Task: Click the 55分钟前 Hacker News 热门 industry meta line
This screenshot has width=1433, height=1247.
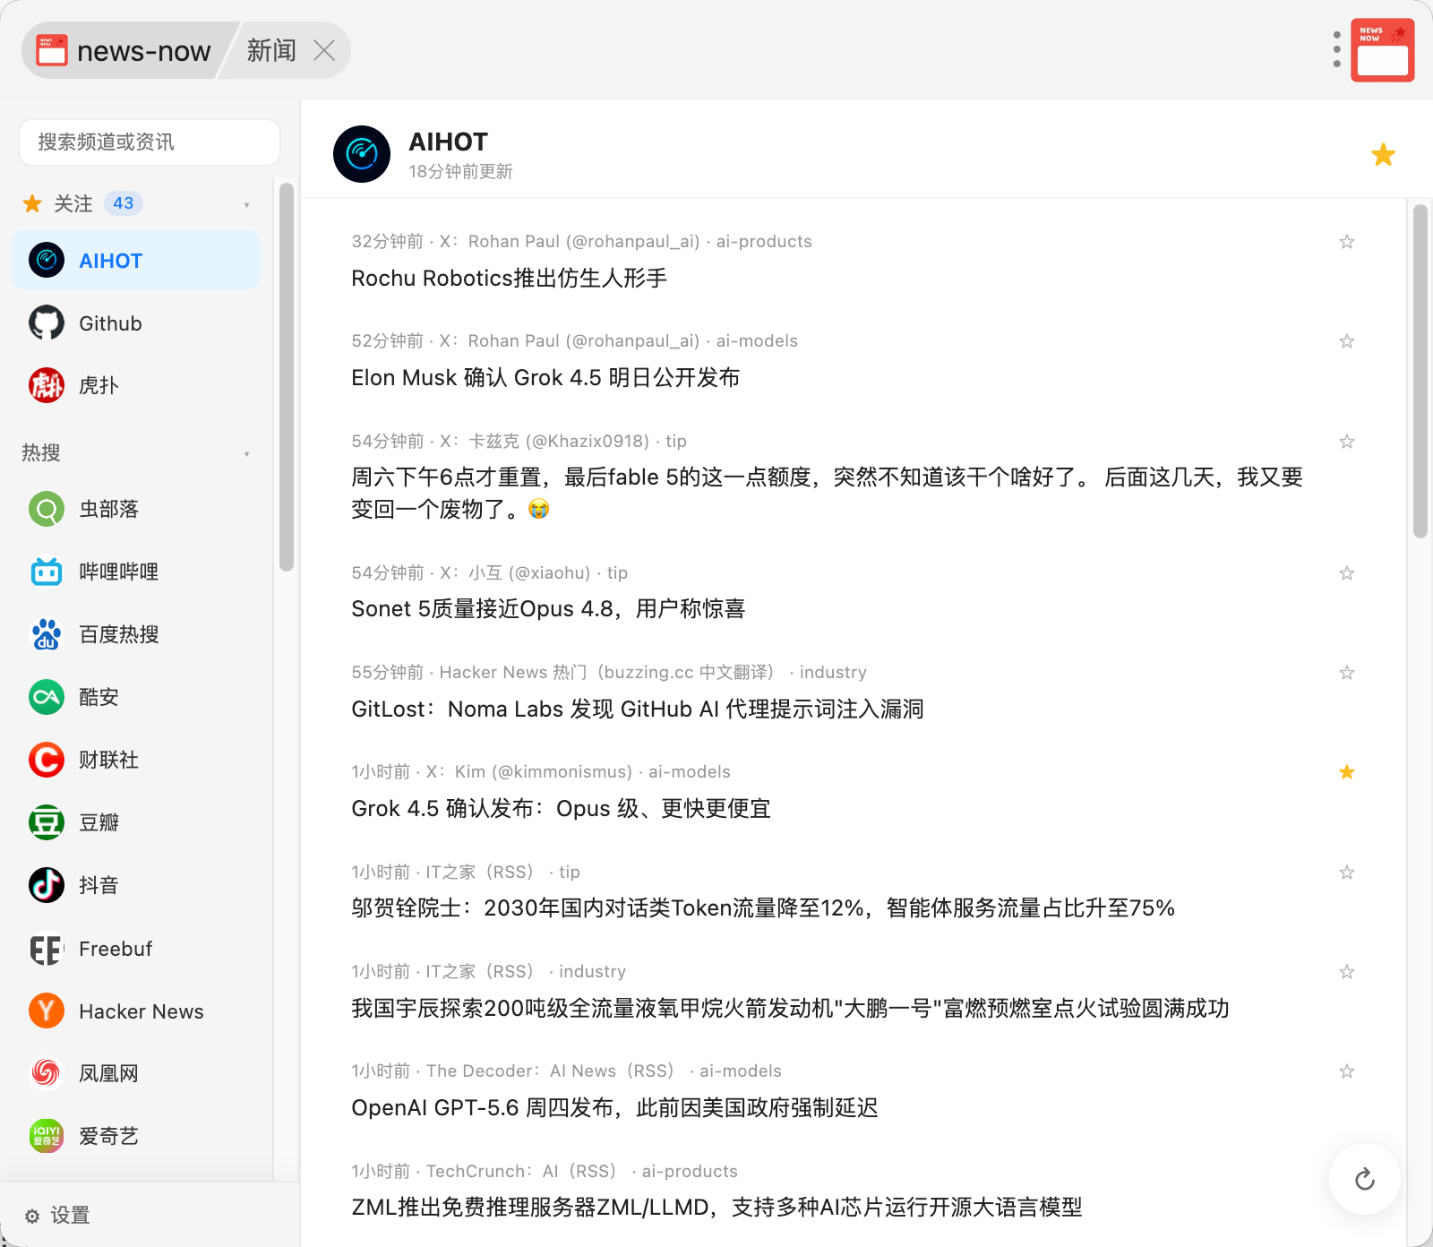Action: tap(609, 673)
